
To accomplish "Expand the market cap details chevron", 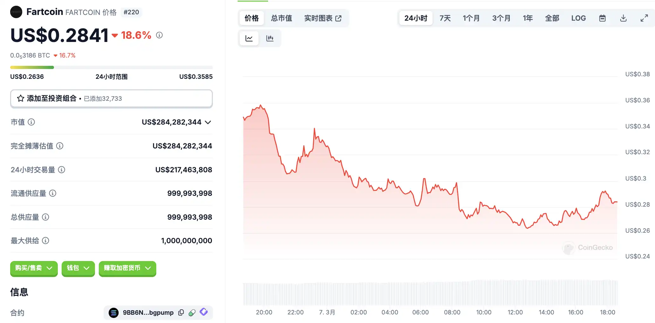I will click(x=208, y=122).
